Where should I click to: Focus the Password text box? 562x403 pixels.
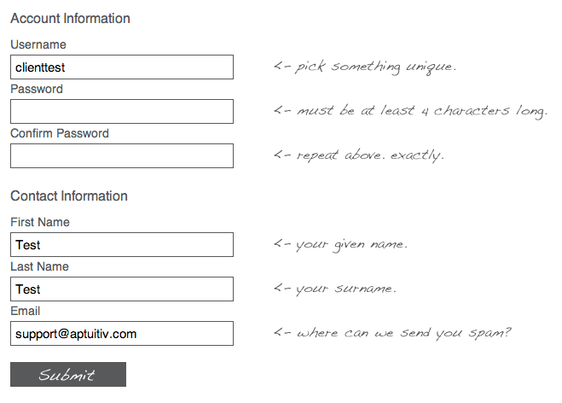click(x=122, y=112)
